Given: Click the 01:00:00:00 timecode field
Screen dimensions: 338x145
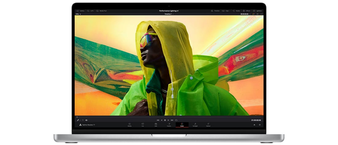Looking at the screenshot, I should point(256,120).
